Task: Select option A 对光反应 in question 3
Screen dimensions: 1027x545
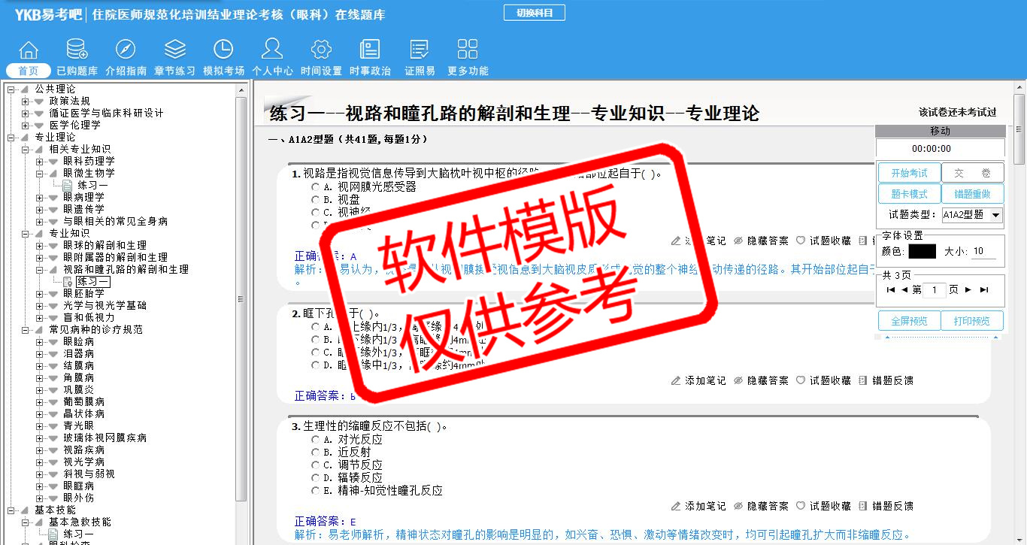Action: (x=316, y=440)
